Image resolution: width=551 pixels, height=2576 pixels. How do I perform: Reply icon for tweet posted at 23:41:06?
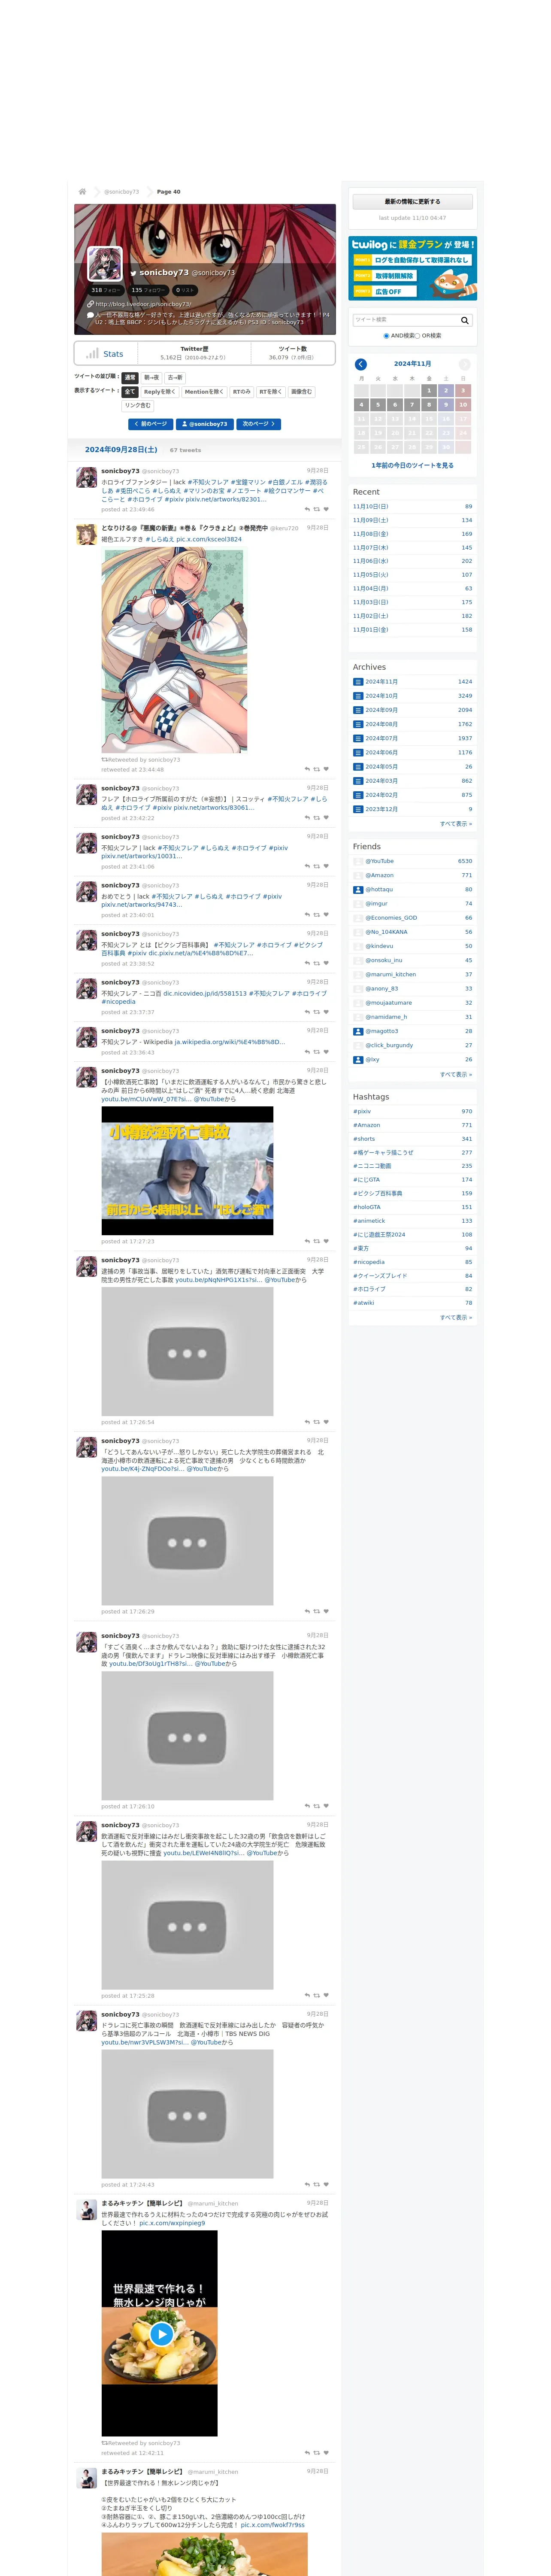[307, 866]
